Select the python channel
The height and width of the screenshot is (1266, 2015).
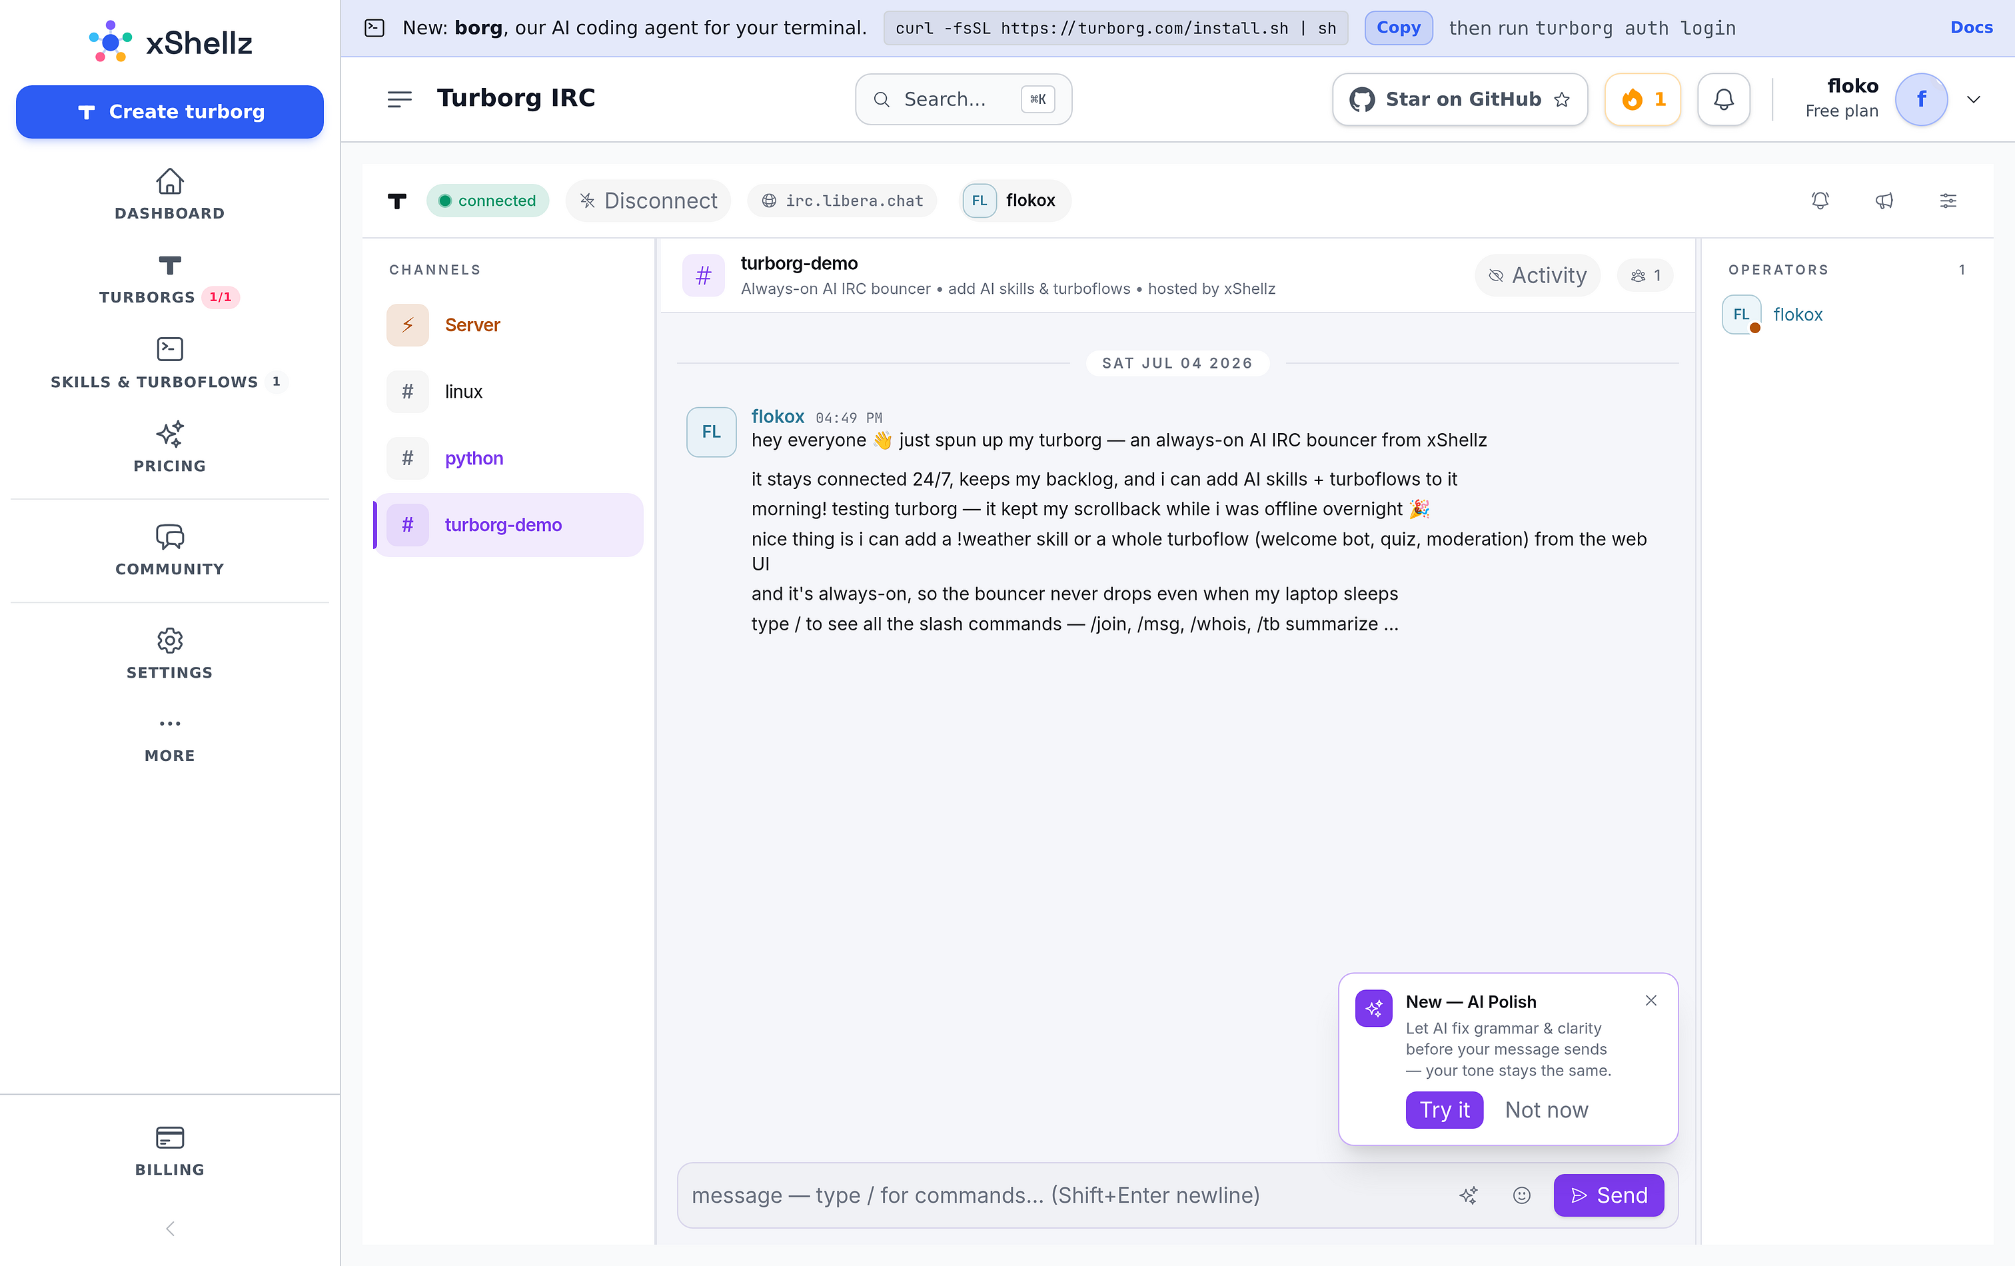click(x=508, y=458)
